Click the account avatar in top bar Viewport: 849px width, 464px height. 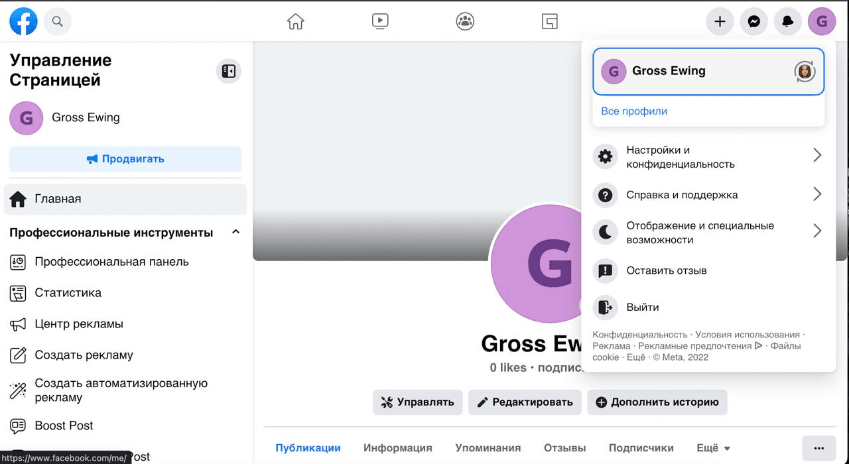(x=822, y=22)
